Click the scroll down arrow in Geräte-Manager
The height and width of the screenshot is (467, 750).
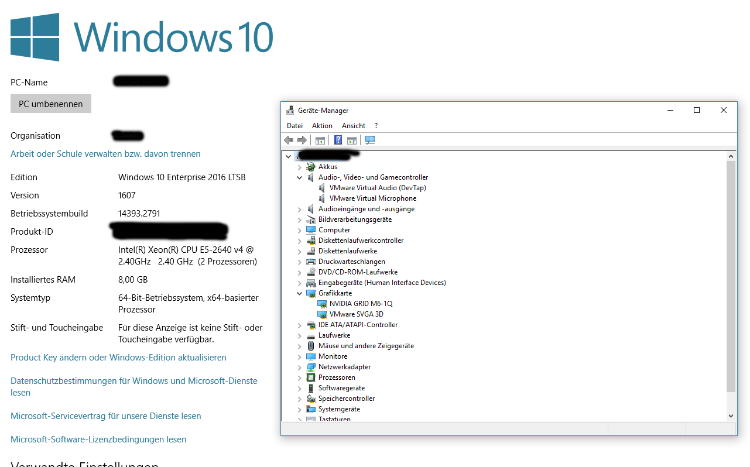pyautogui.click(x=731, y=416)
